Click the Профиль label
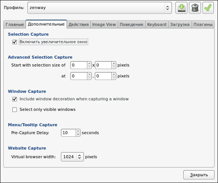218x183 pixels. click(x=14, y=8)
